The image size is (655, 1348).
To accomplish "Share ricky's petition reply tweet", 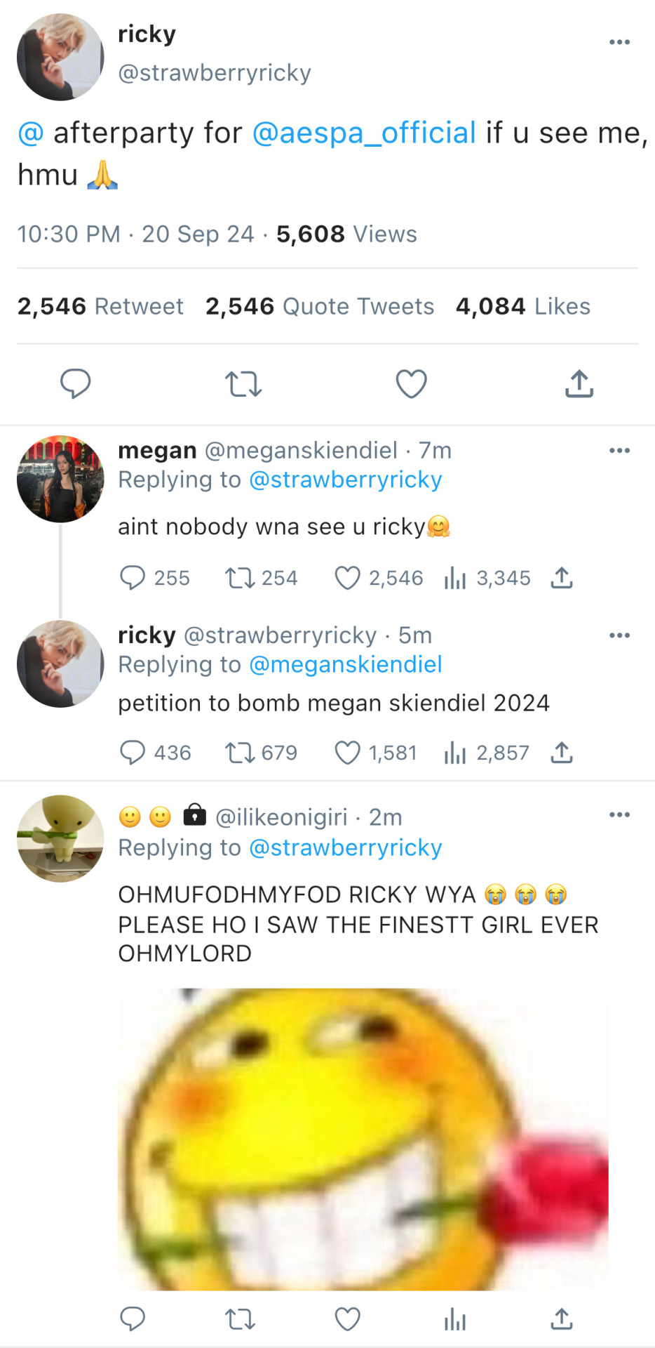I will tap(562, 753).
